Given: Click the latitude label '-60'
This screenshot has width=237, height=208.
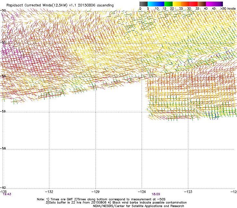Looking at the screenshot, I should click(3, 188).
